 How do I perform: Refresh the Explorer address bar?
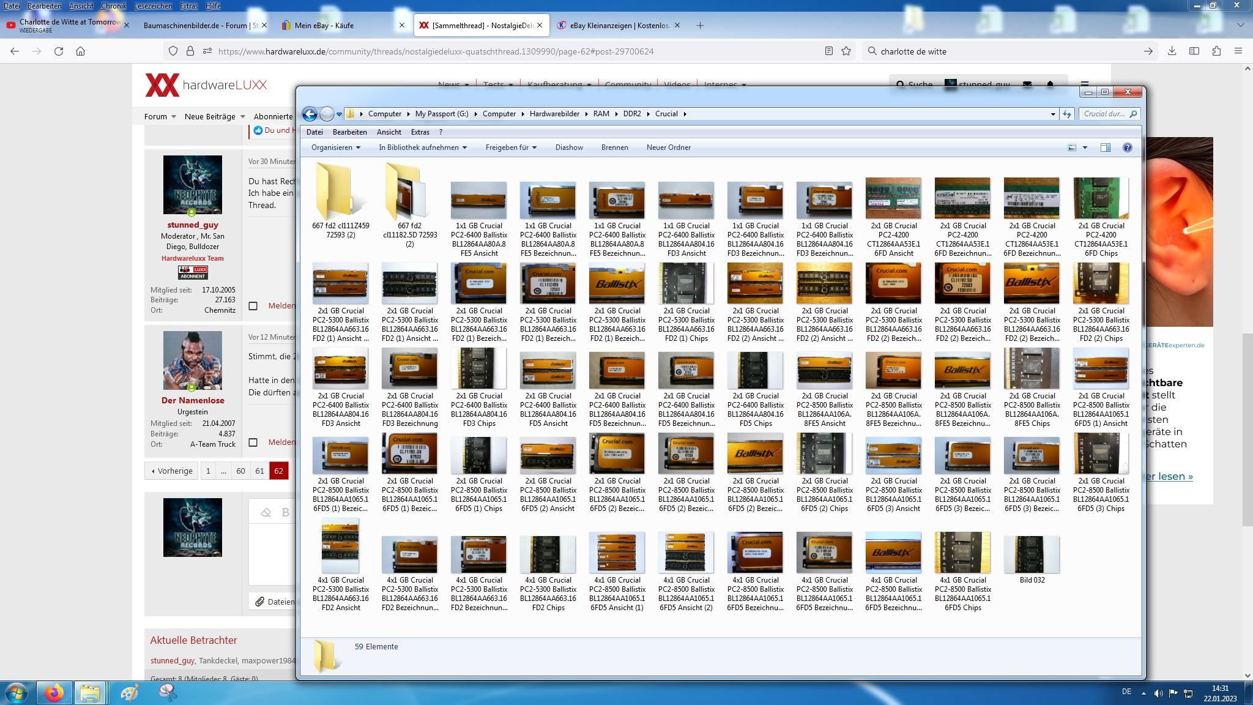click(x=1067, y=114)
